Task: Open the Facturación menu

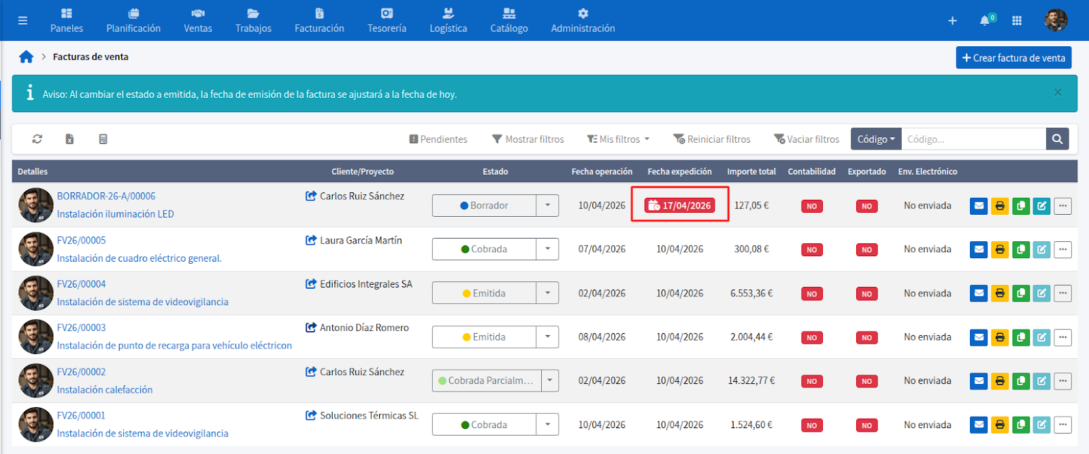Action: (x=319, y=20)
